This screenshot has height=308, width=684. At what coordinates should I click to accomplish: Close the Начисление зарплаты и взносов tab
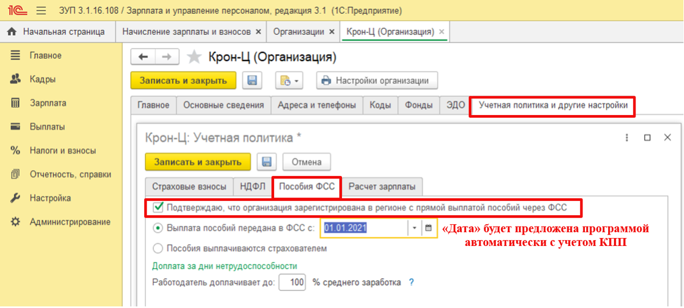pyautogui.click(x=258, y=32)
